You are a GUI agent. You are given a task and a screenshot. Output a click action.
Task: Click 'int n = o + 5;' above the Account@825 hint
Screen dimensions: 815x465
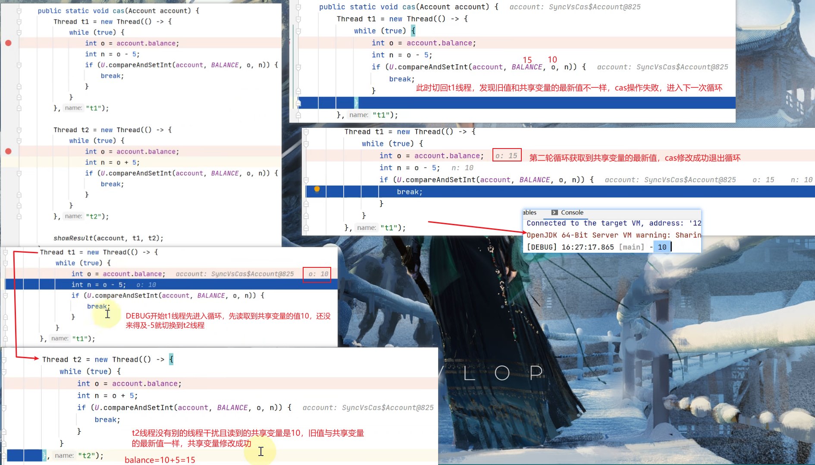point(107,396)
